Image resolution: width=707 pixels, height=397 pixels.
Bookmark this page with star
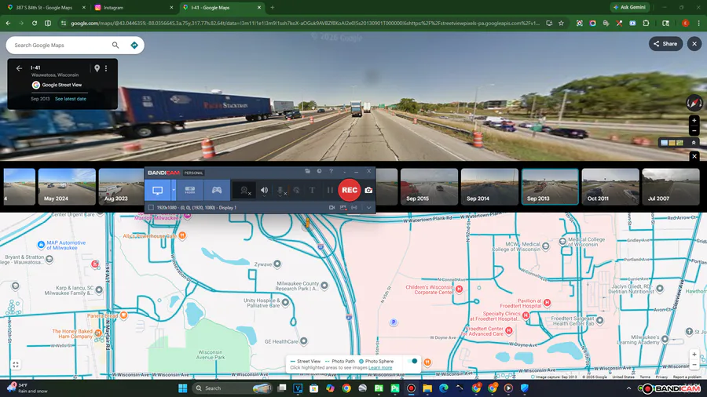(x=561, y=23)
